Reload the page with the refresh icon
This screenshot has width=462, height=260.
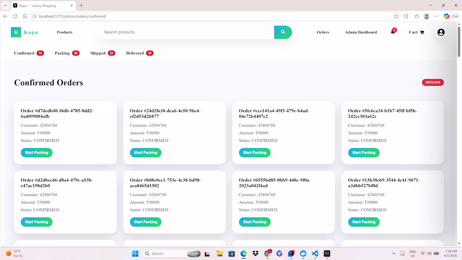click(15, 16)
